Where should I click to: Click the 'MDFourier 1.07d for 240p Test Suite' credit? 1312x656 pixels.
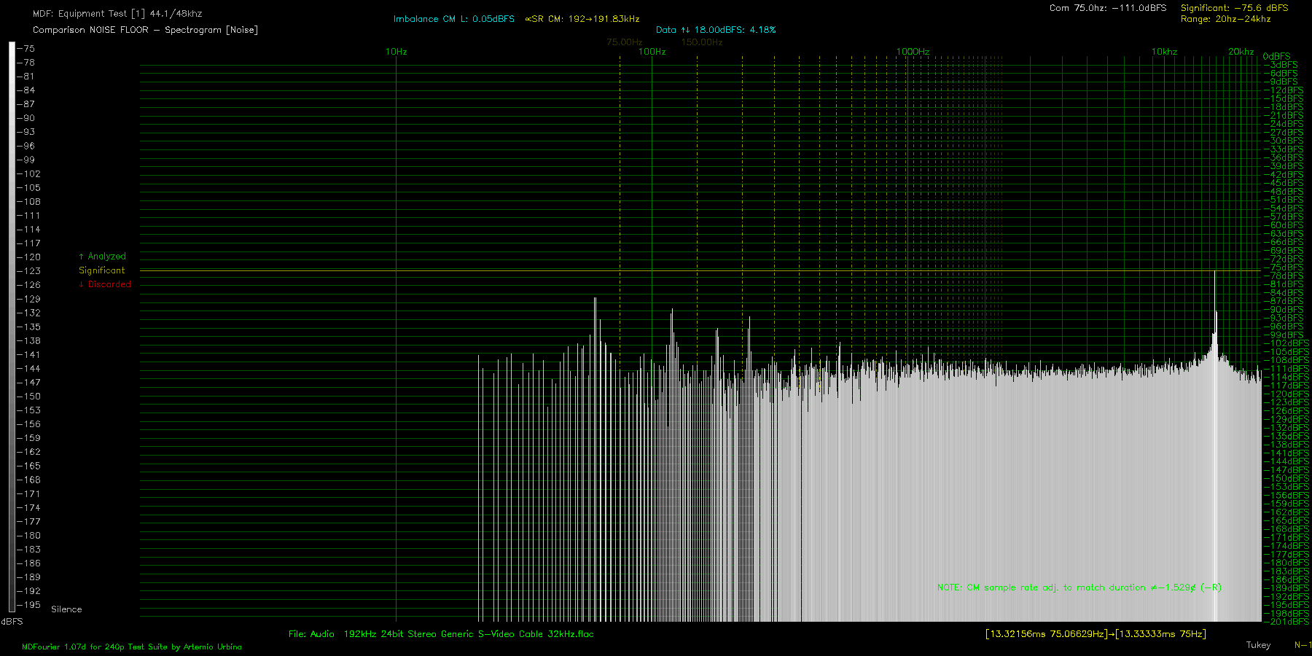coord(132,647)
